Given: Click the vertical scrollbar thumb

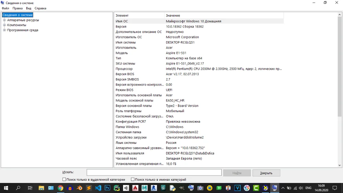Looking at the screenshot, I should [340, 67].
